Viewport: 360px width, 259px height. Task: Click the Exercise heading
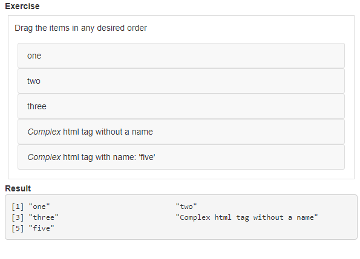tap(22, 6)
